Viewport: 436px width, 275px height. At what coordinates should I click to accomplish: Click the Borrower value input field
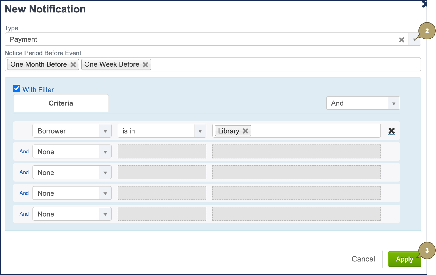[x=315, y=131]
